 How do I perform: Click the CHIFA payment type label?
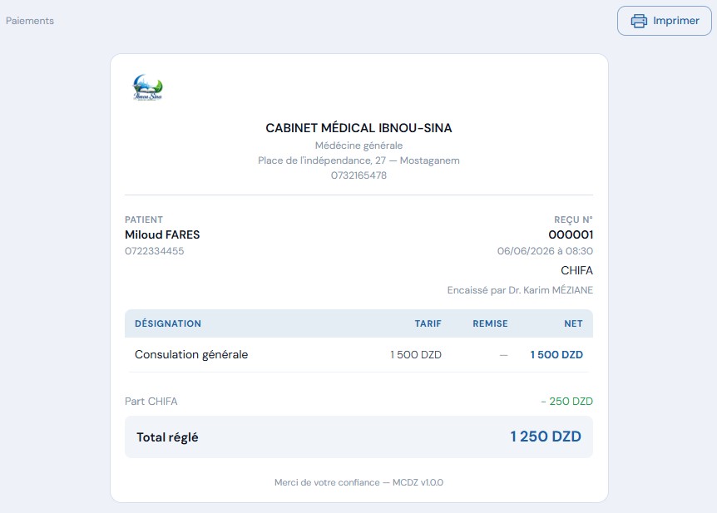[x=576, y=271]
